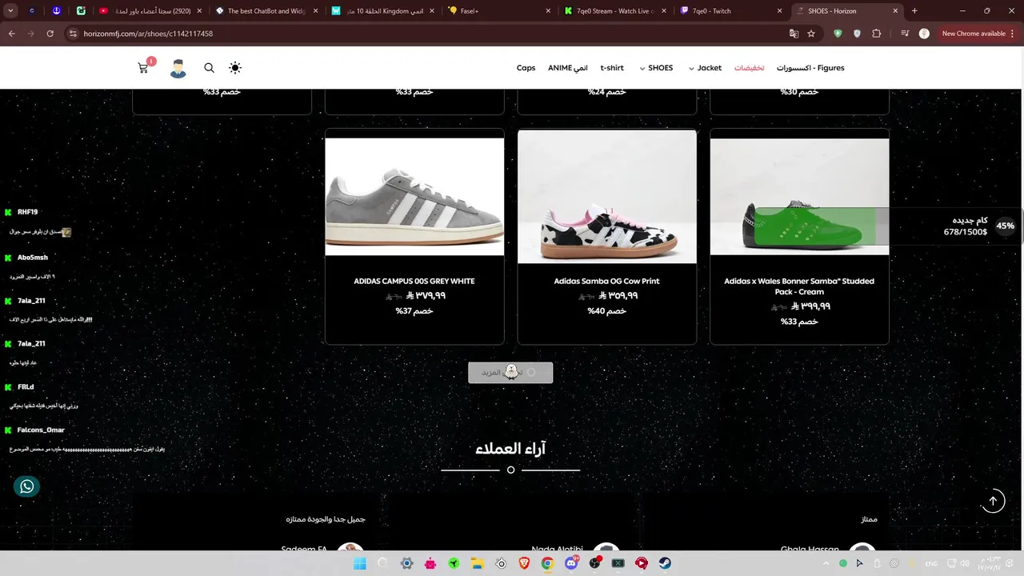1024x576 pixels.
Task: Open Steam from the taskbar
Action: pos(665,563)
